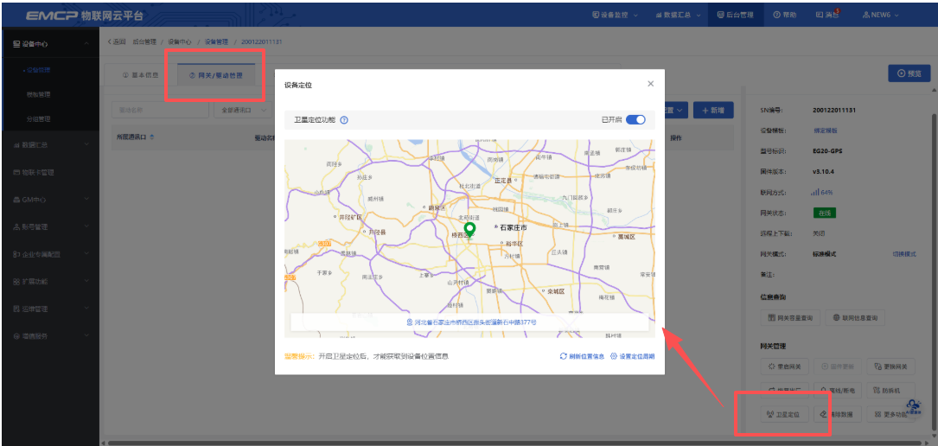938x446 pixels.
Task: Click the green location pin on the map
Action: [469, 231]
